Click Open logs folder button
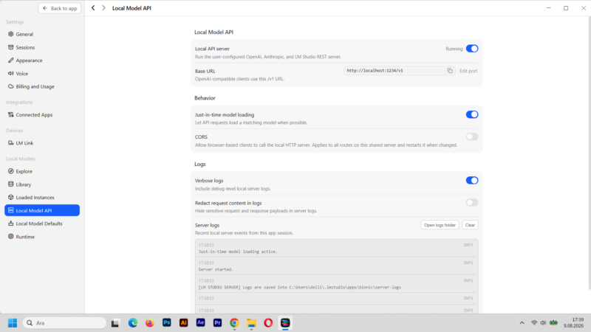This screenshot has height=332, width=591. point(440,225)
